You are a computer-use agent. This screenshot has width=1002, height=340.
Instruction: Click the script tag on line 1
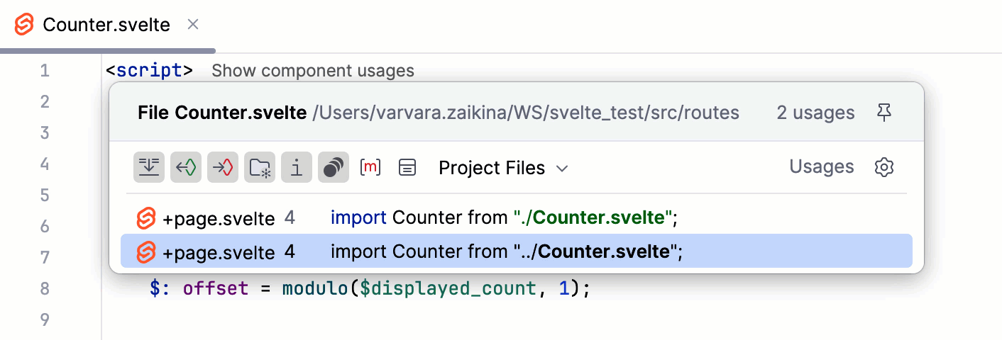coord(149,71)
